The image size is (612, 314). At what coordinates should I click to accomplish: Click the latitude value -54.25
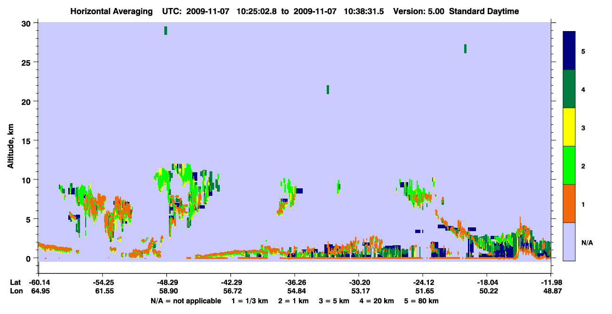pyautogui.click(x=102, y=282)
